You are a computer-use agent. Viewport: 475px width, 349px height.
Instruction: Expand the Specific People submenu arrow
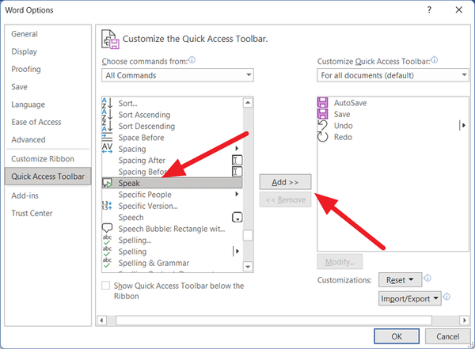click(x=237, y=194)
